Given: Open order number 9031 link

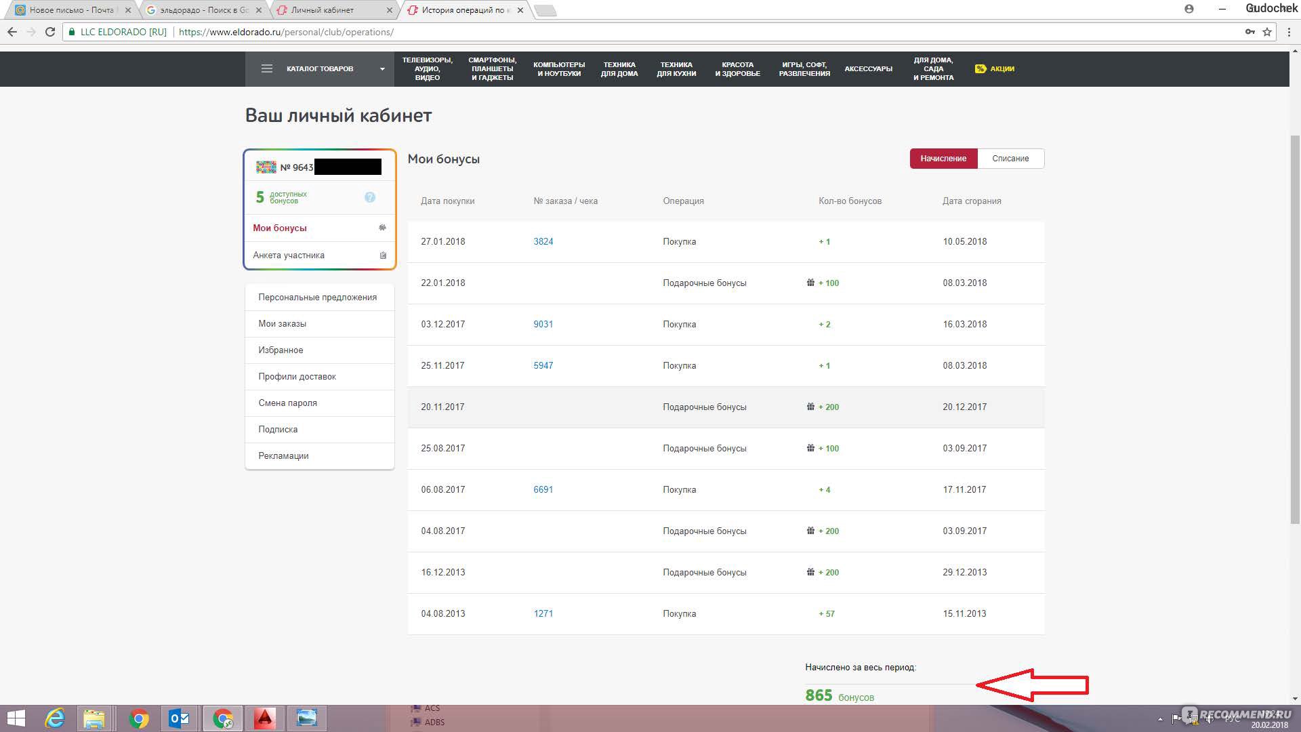Looking at the screenshot, I should [543, 324].
